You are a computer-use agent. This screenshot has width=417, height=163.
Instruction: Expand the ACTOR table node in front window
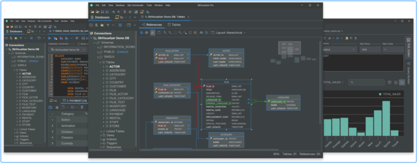pyautogui.click(x=103, y=67)
